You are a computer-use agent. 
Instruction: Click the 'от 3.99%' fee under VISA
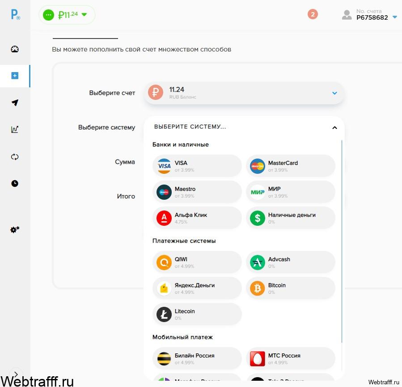[184, 170]
